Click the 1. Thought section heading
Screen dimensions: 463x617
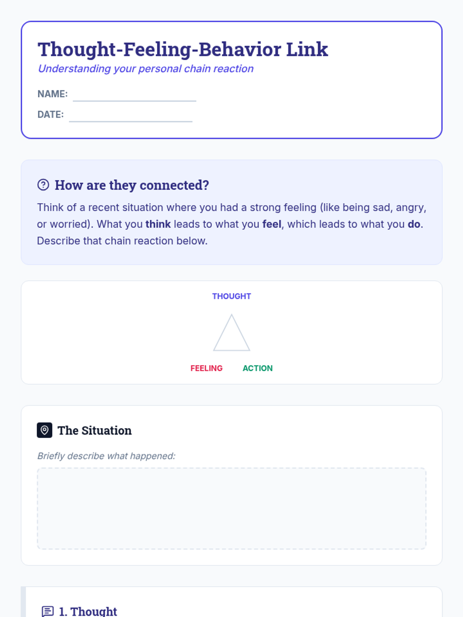pos(88,611)
